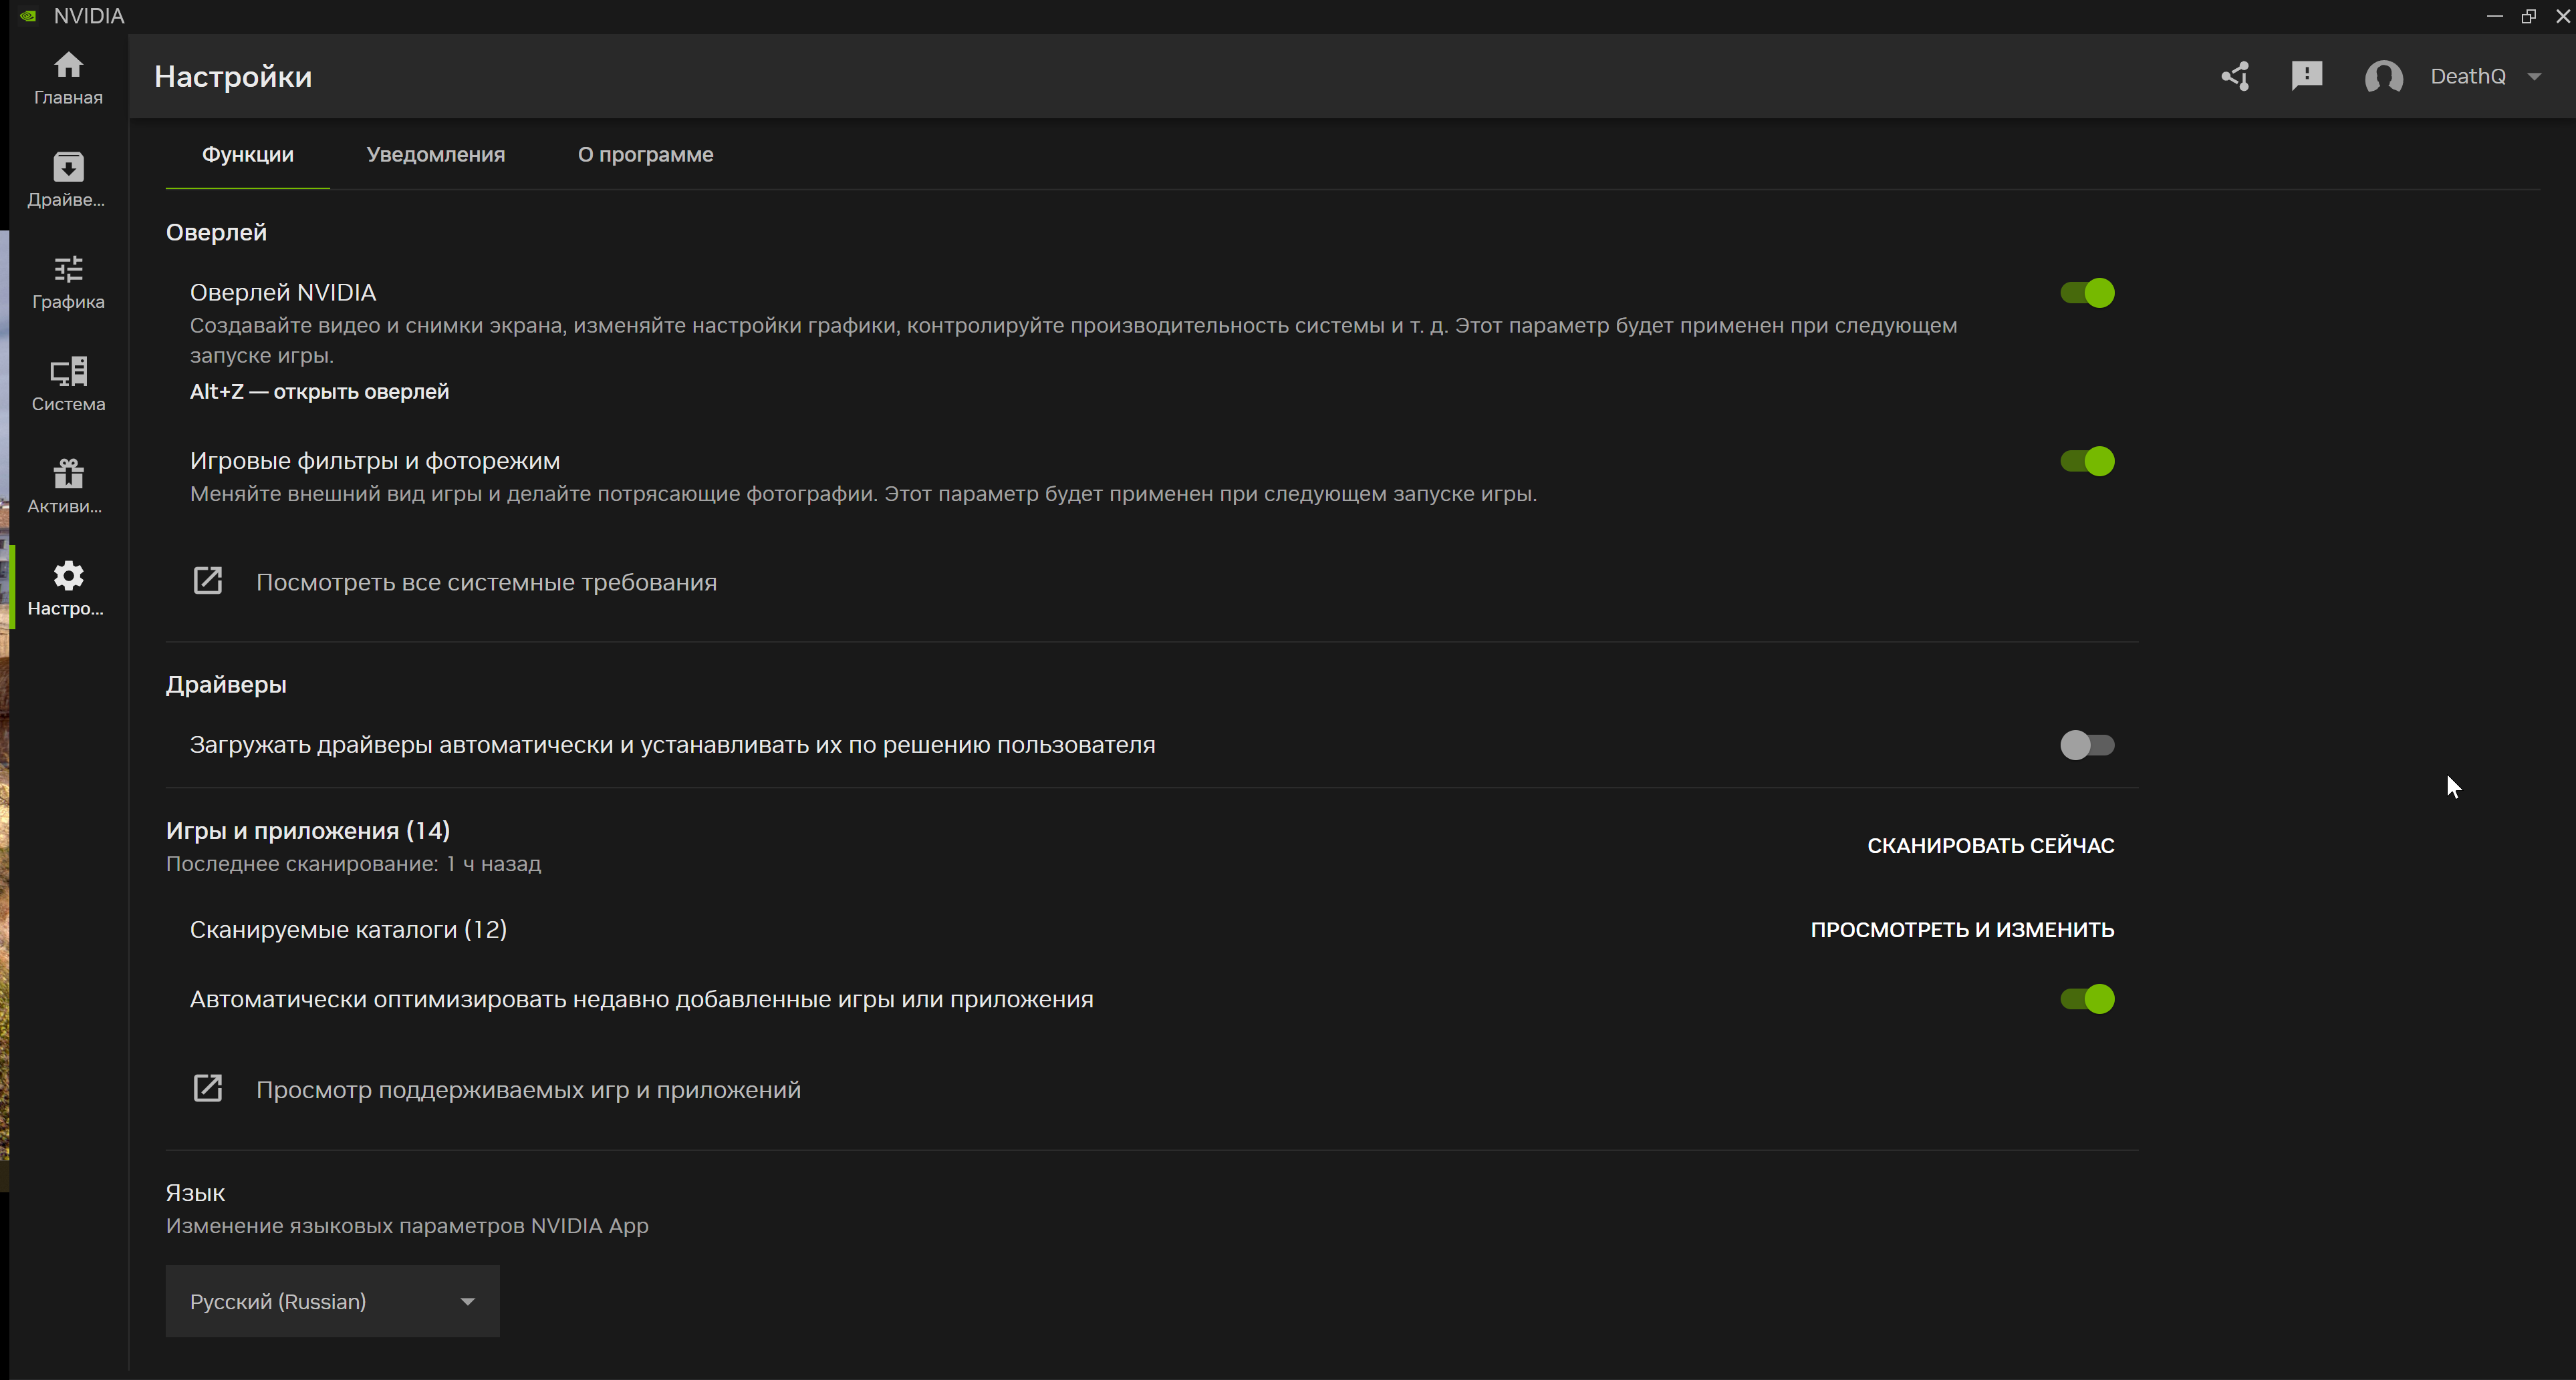Open the Система sidebar section

pyautogui.click(x=68, y=383)
